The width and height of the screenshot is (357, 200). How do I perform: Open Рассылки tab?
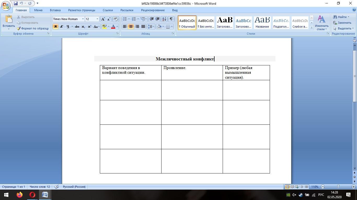(127, 10)
